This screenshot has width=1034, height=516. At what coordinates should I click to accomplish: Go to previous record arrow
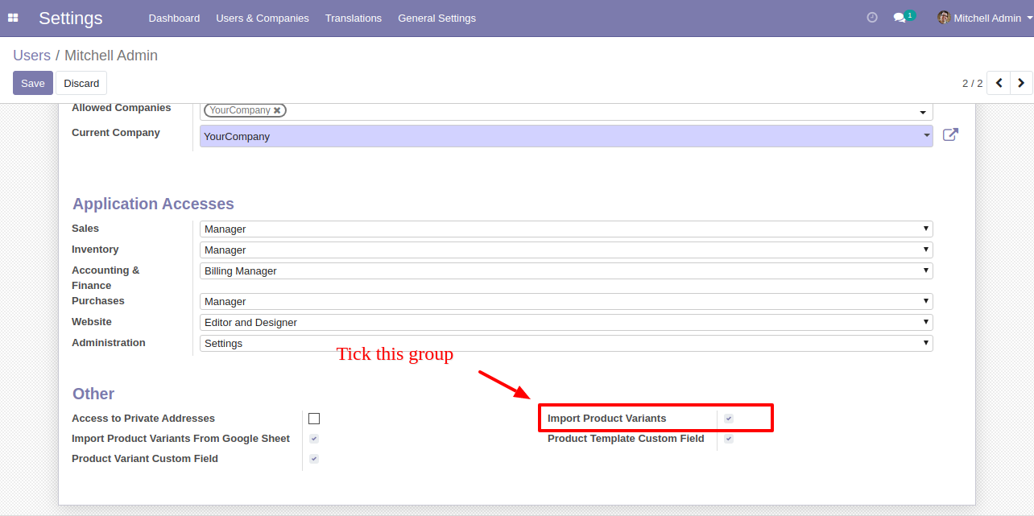tap(999, 83)
